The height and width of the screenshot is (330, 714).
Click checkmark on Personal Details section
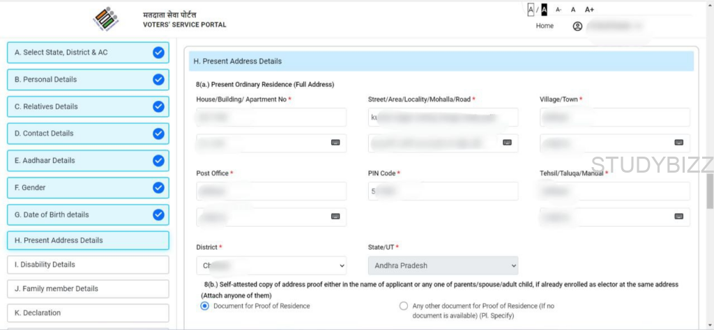click(x=158, y=79)
